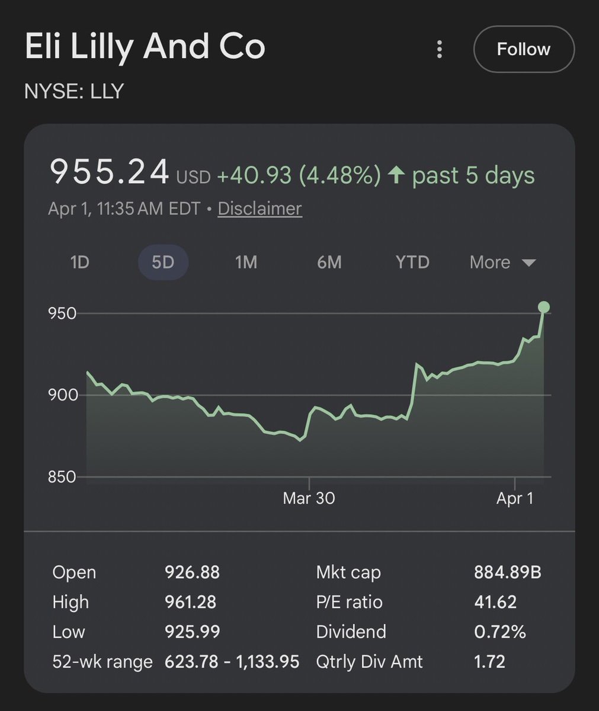Click the green endpoint dot on the chart

[x=543, y=307]
